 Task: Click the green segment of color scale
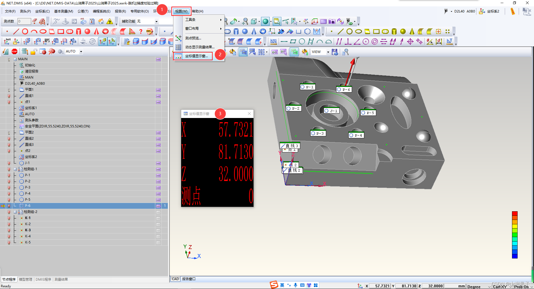515,235
